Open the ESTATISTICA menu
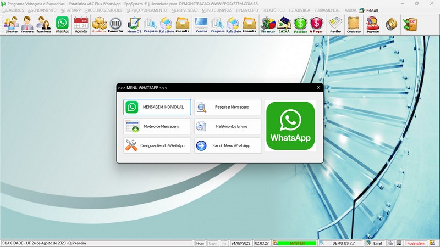The image size is (440, 247). click(299, 10)
